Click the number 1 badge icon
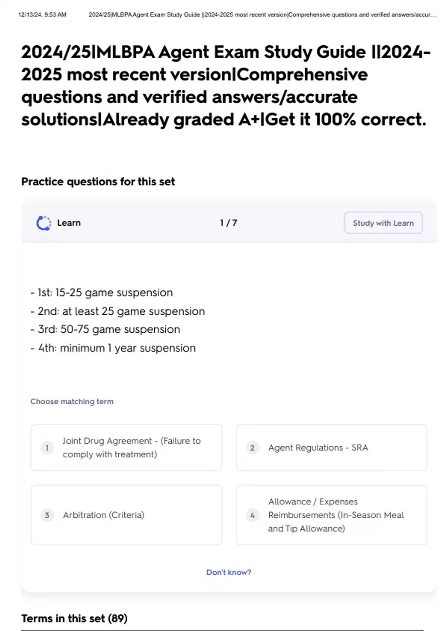This screenshot has width=445, height=631. point(47,448)
